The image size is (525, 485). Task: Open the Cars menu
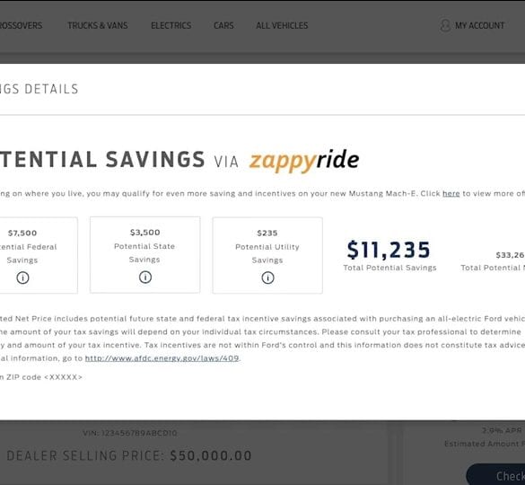pyautogui.click(x=223, y=25)
